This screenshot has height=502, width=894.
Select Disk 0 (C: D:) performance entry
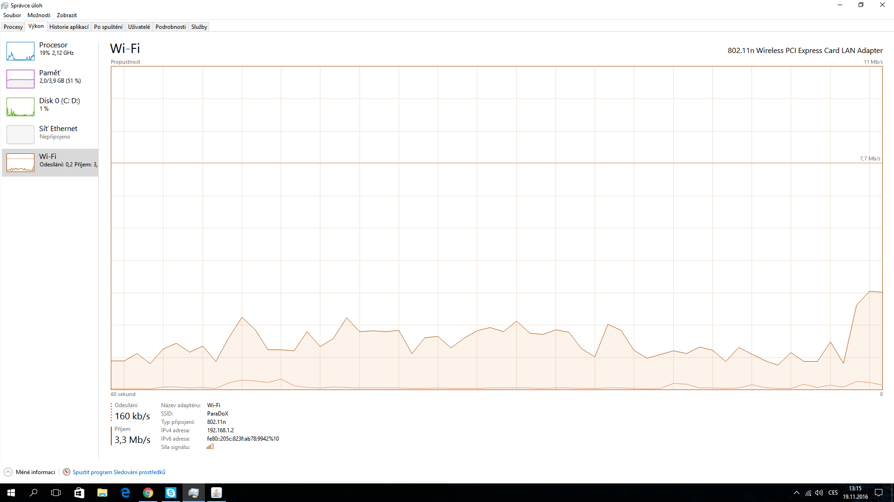pyautogui.click(x=59, y=101)
